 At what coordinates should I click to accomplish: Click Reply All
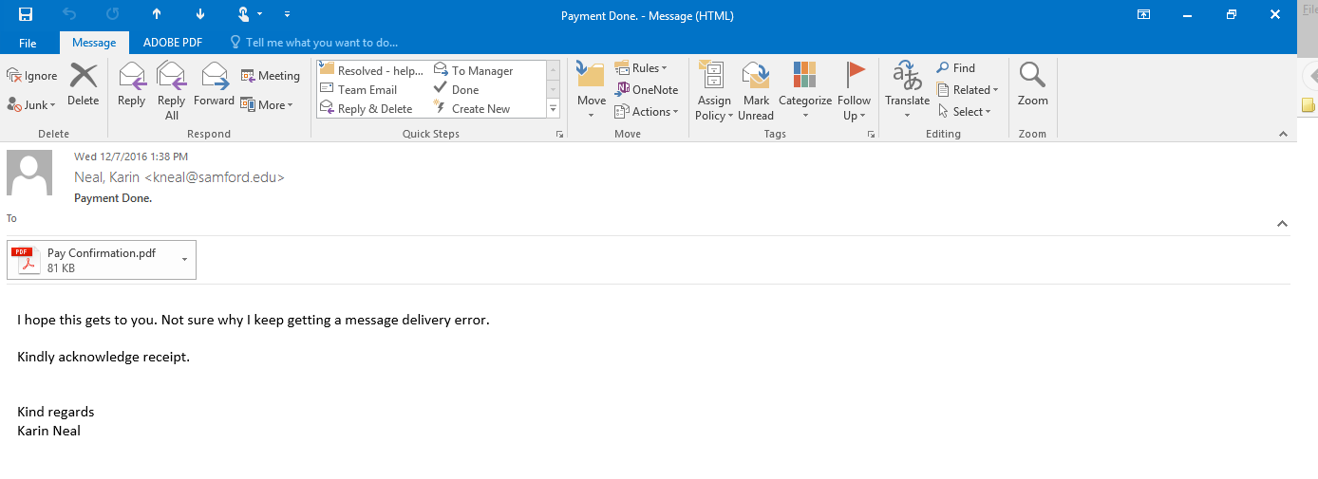pos(172,90)
